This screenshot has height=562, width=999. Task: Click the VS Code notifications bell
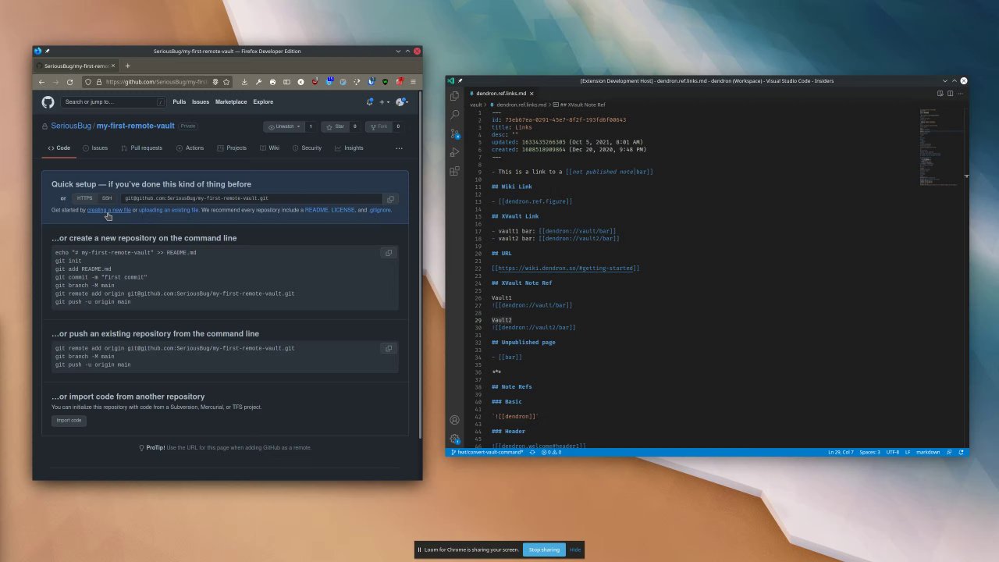click(962, 452)
